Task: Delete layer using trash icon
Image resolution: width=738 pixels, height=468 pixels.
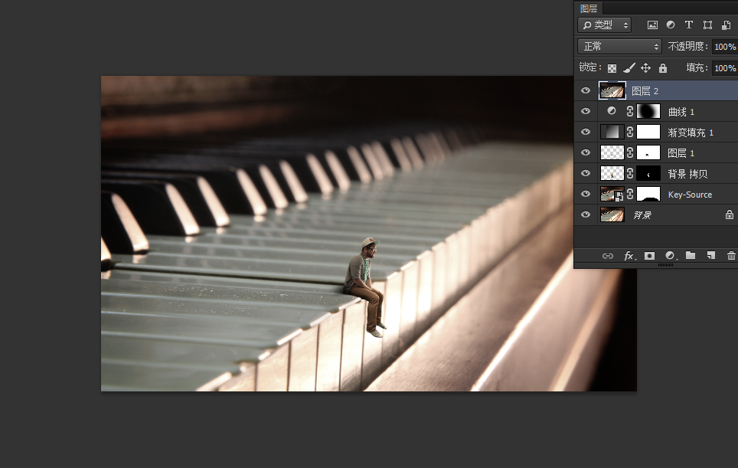Action: click(731, 256)
